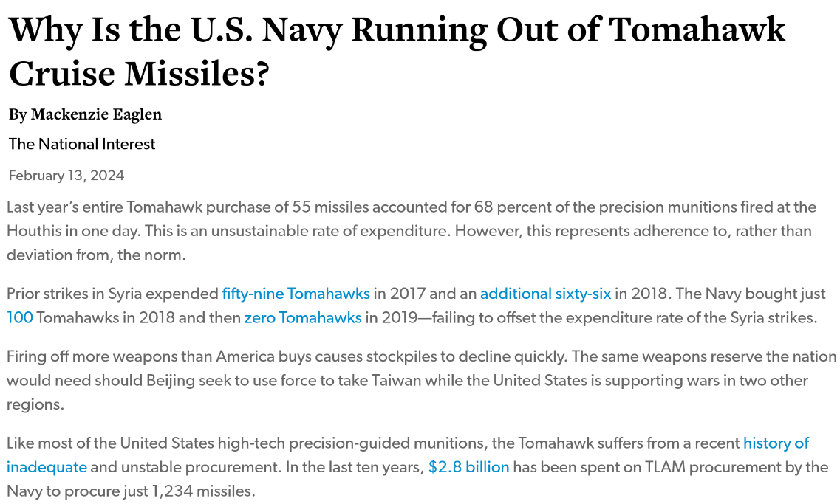Screen dimensions: 840x504
Task: Follow the "additional sixty-six" hyperlink
Action: click(545, 294)
